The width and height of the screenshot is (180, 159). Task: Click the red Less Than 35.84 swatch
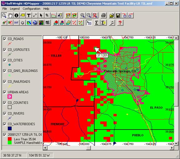tap(10, 139)
